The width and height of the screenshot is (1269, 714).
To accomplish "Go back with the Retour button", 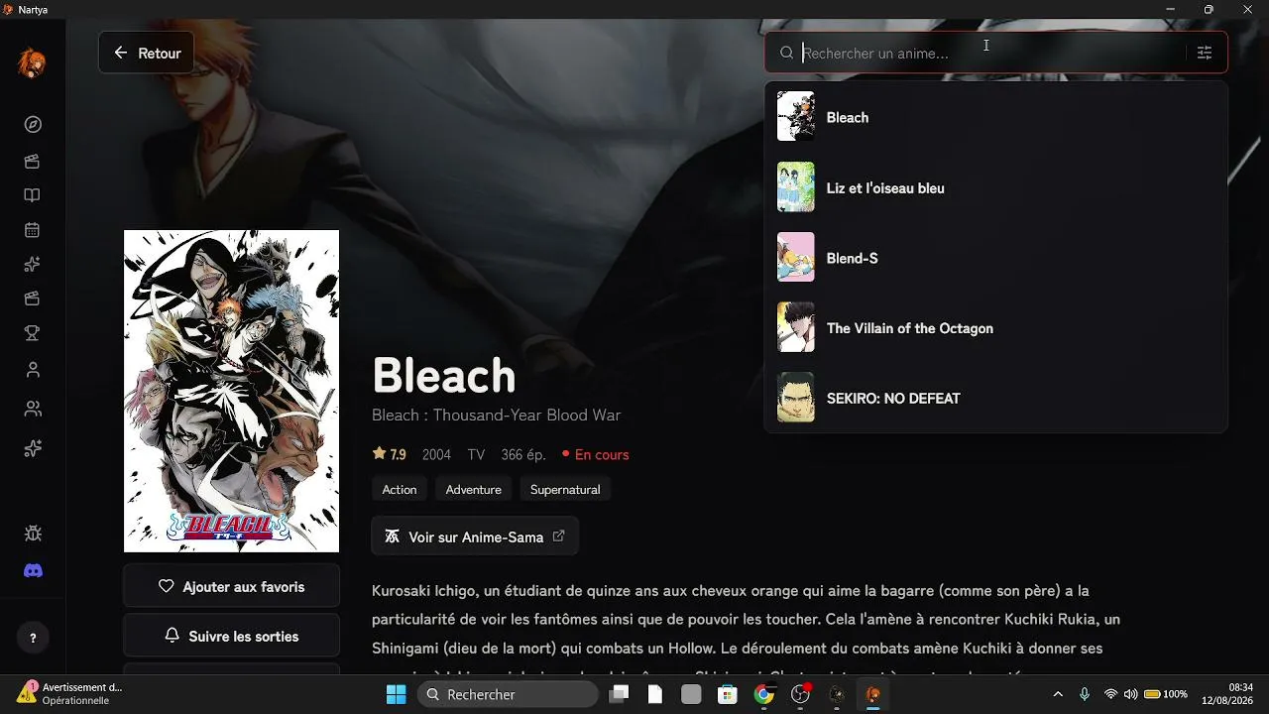I will pyautogui.click(x=146, y=53).
